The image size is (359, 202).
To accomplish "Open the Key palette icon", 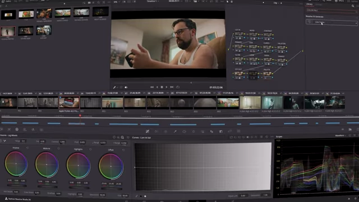I will click(221, 131).
